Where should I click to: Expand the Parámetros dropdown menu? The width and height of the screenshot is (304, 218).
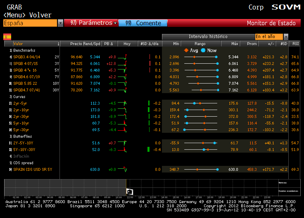(x=116, y=23)
